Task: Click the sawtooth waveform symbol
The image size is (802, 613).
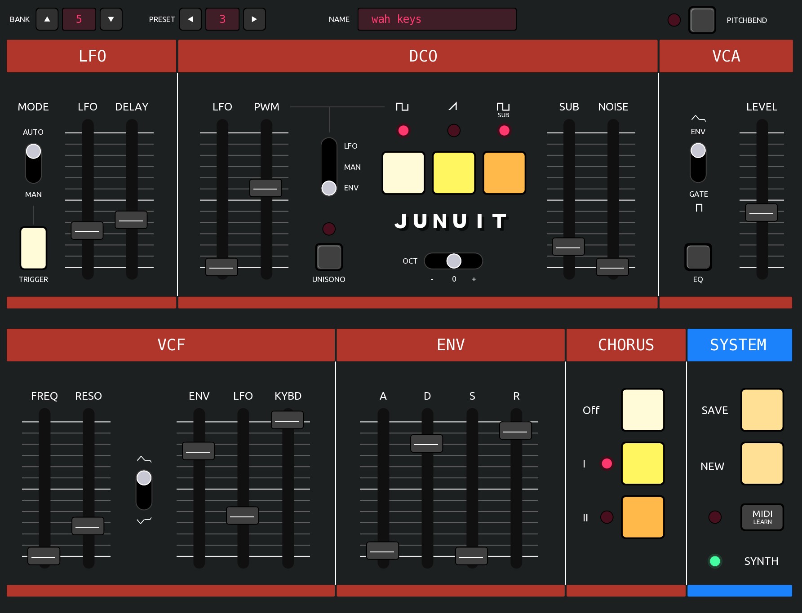Action: pos(453,106)
